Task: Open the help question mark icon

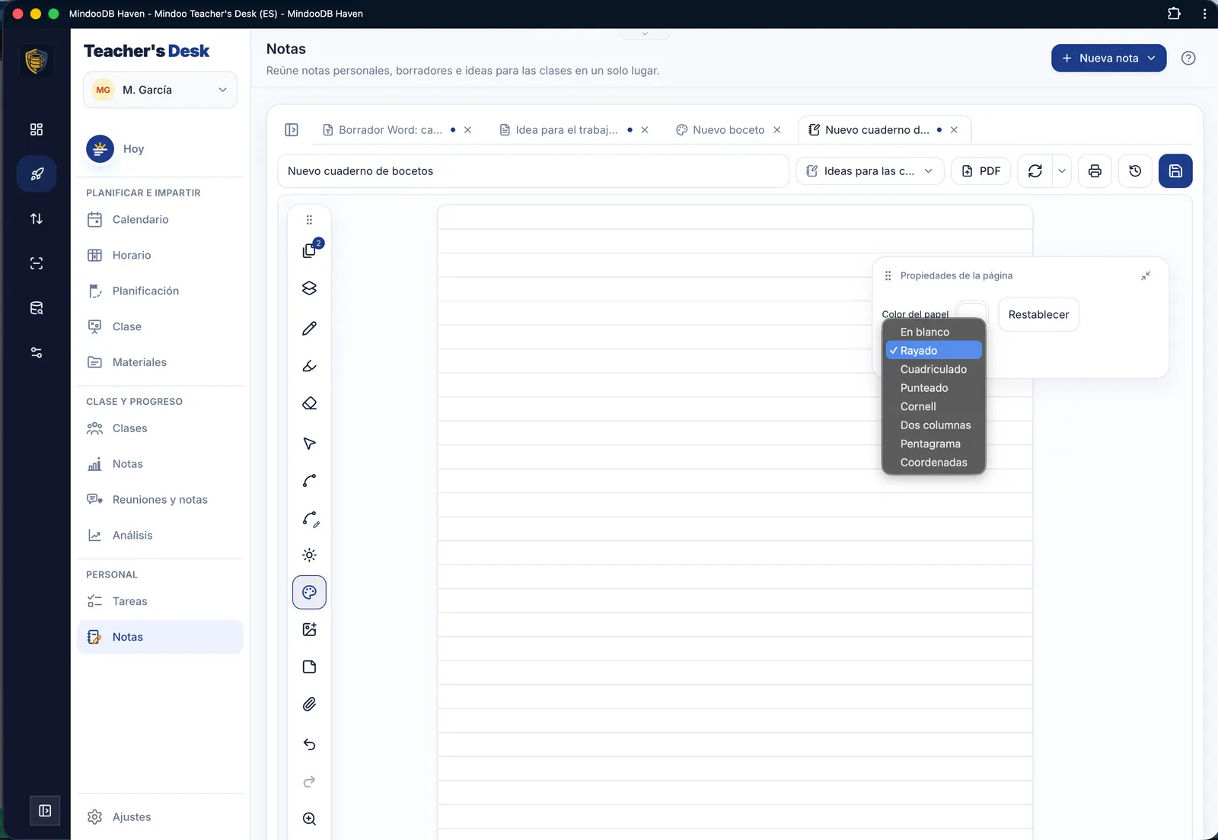Action: [x=1188, y=58]
